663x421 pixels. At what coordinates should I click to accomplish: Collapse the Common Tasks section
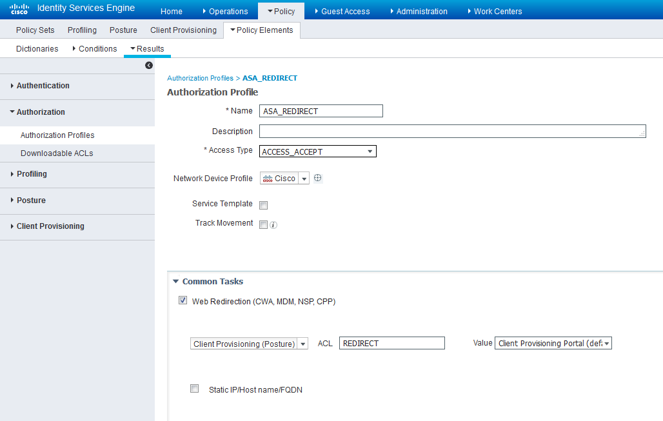[176, 282]
